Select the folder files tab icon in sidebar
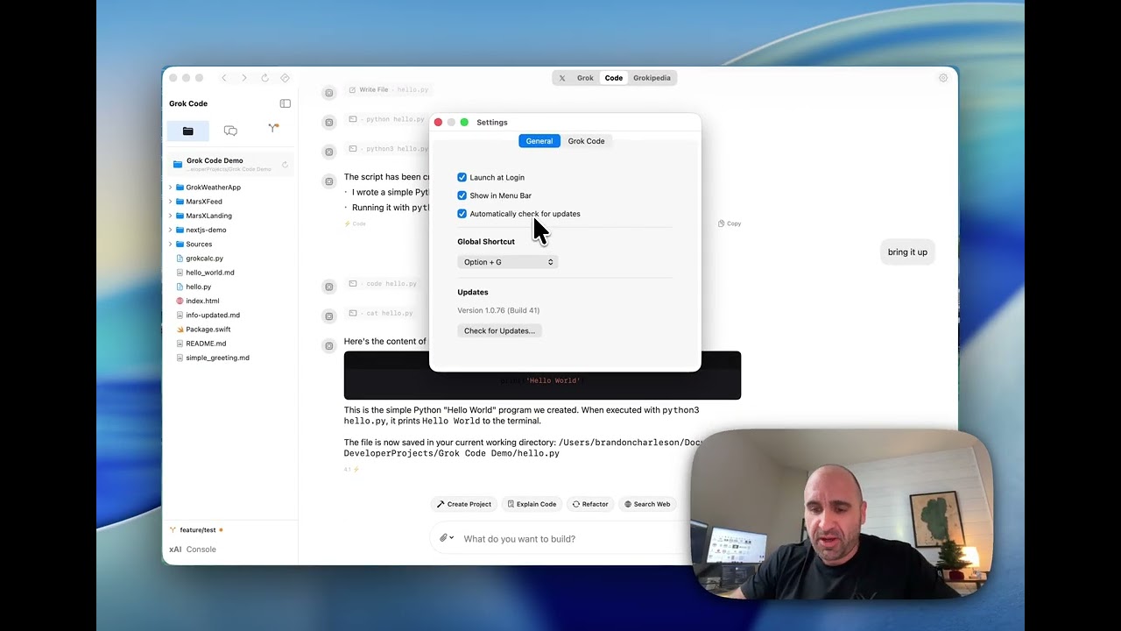The image size is (1121, 631). tap(187, 131)
